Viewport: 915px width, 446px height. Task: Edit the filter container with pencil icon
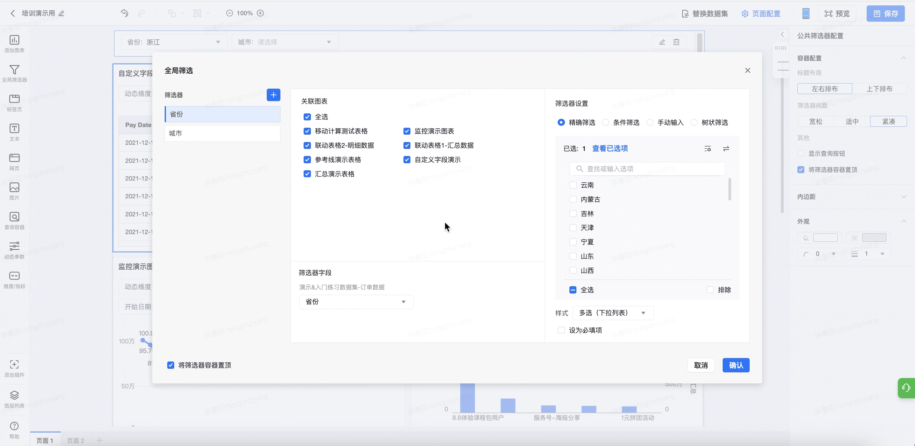coord(662,42)
